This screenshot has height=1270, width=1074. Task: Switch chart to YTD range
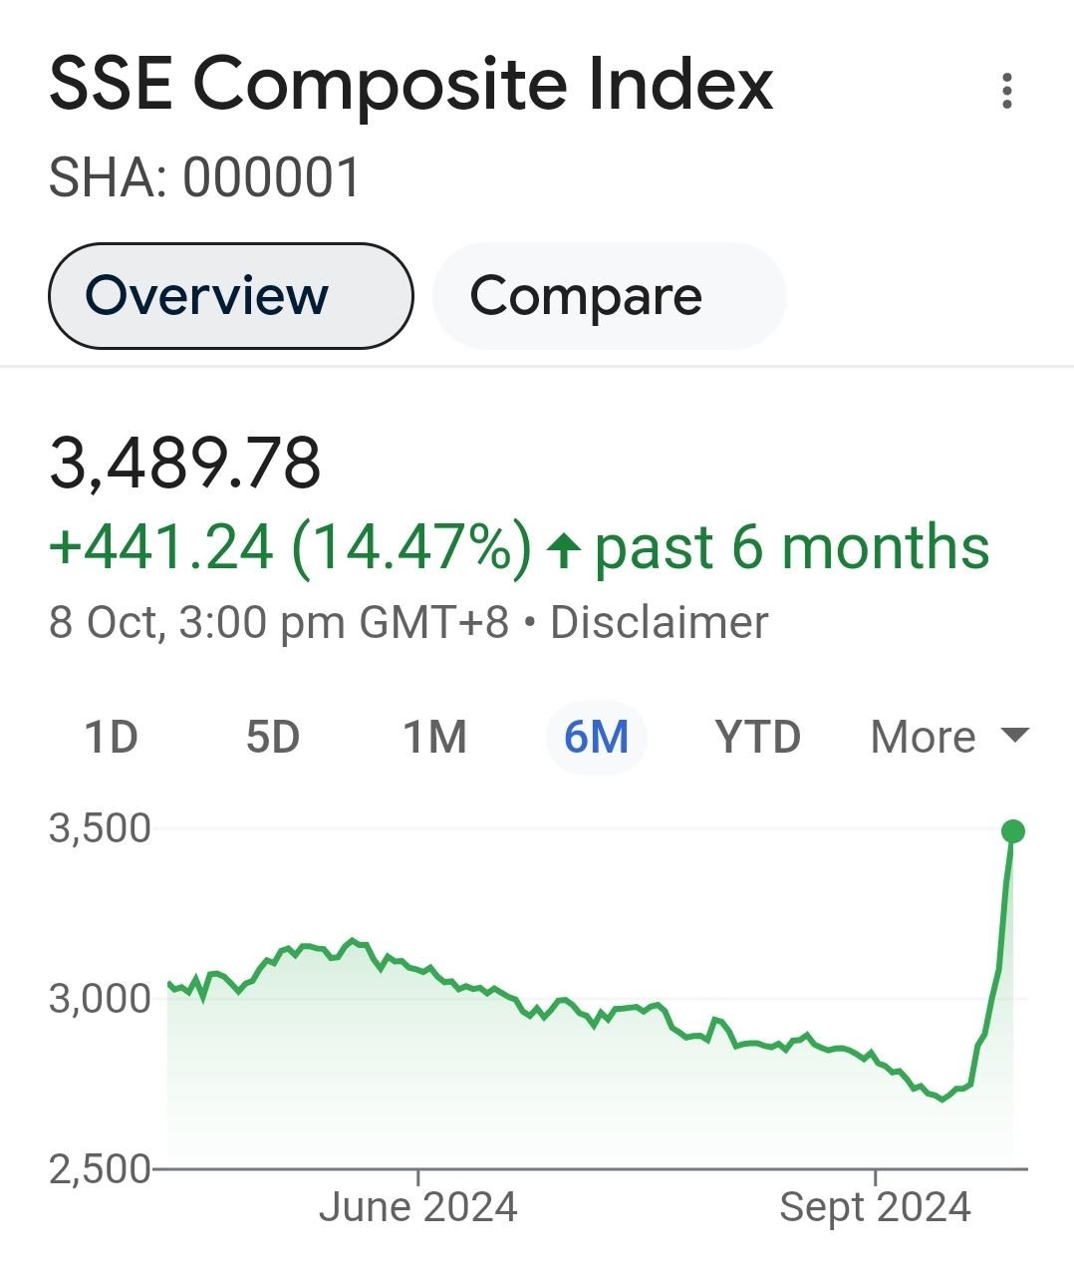[758, 738]
